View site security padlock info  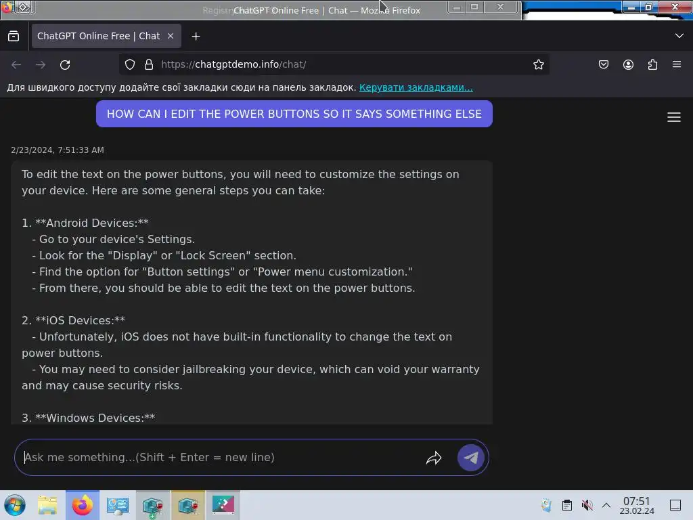[149, 64]
